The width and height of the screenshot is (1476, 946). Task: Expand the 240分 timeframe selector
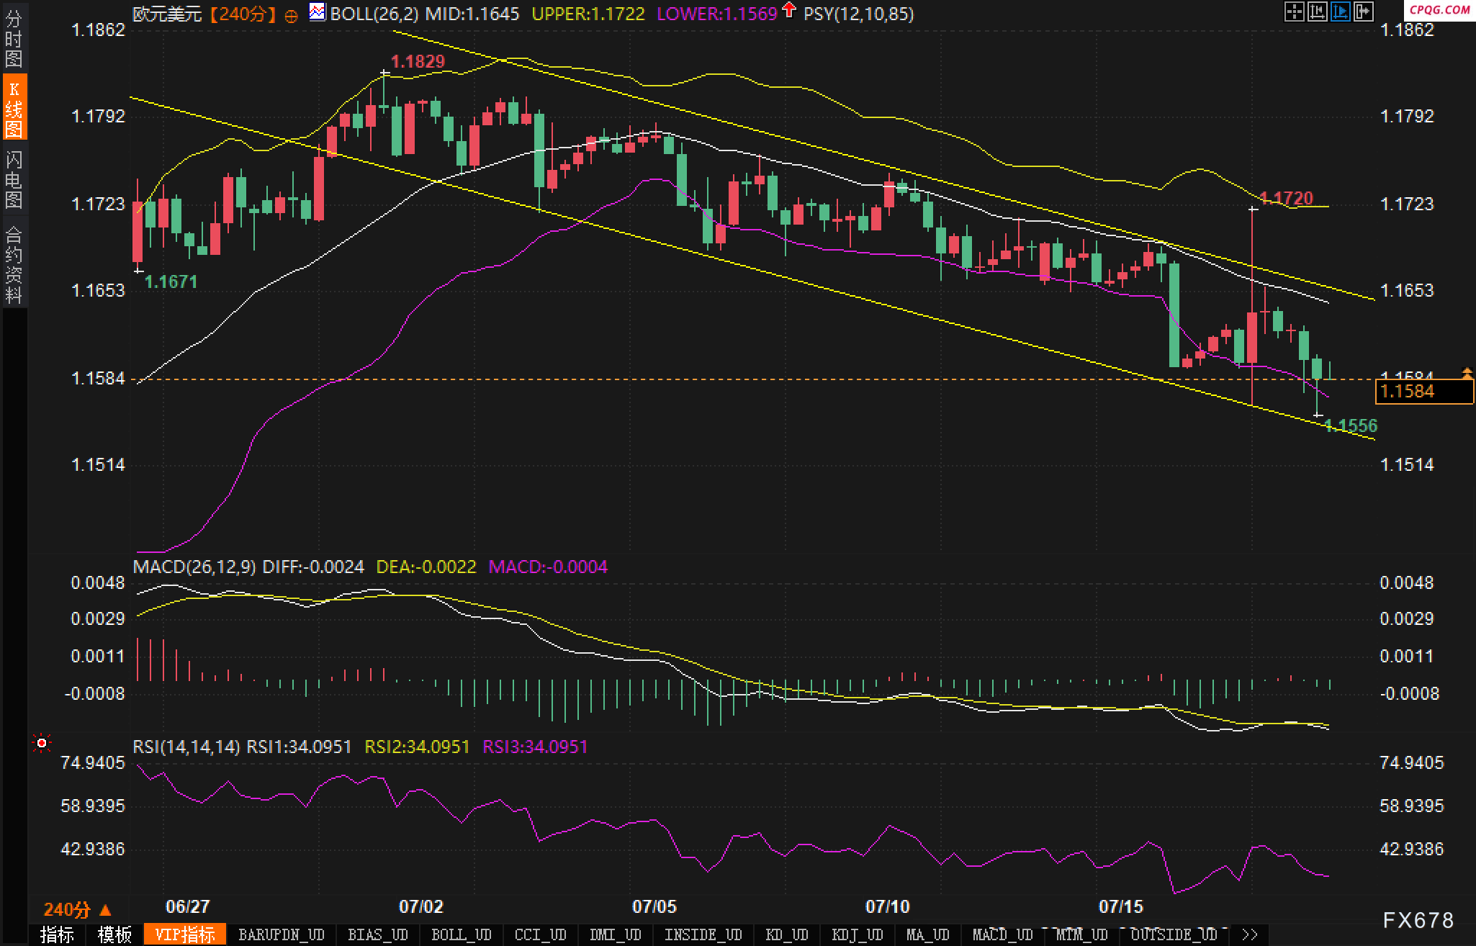click(77, 909)
